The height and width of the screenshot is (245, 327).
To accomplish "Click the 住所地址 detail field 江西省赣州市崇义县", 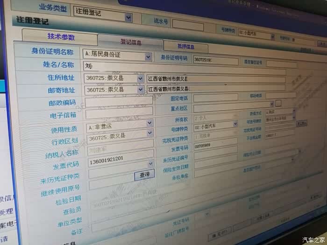I will click(x=216, y=79).
